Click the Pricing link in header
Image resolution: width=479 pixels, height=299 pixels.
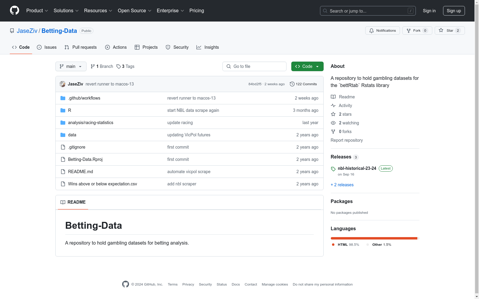(x=197, y=11)
